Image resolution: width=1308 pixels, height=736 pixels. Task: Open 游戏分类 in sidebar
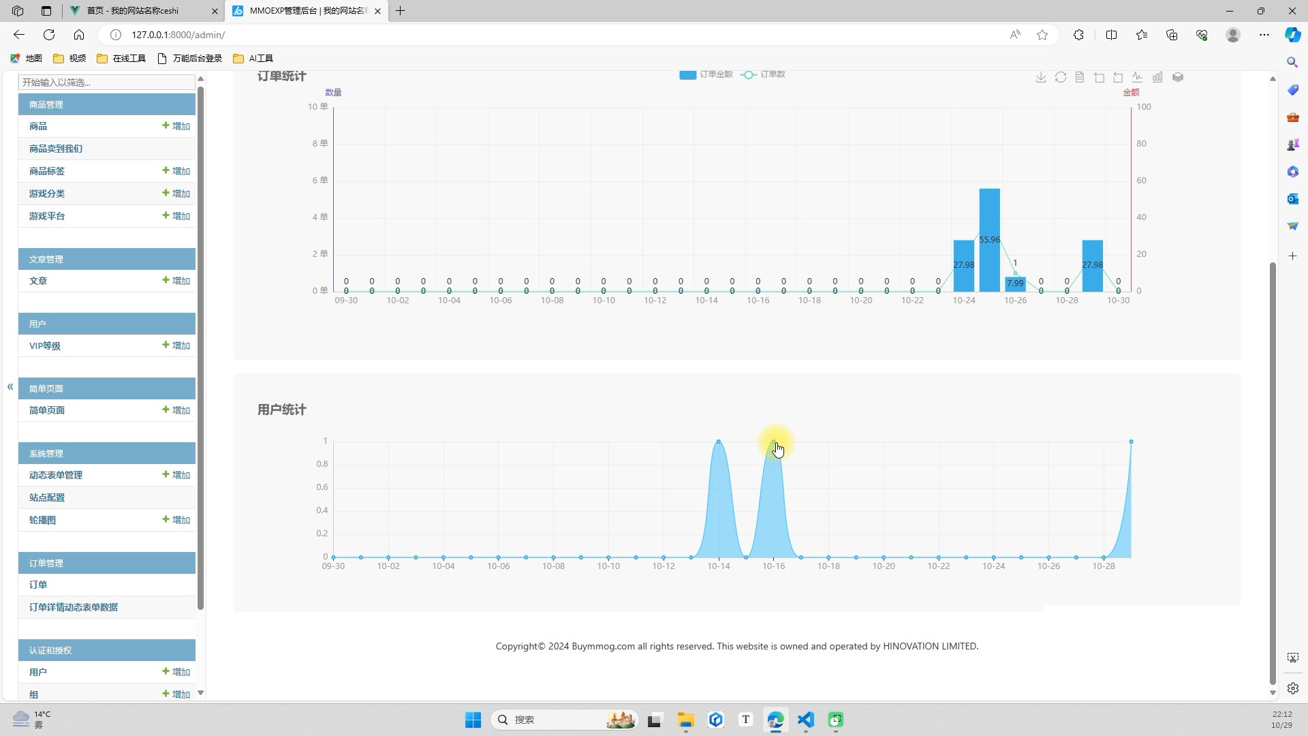[47, 194]
